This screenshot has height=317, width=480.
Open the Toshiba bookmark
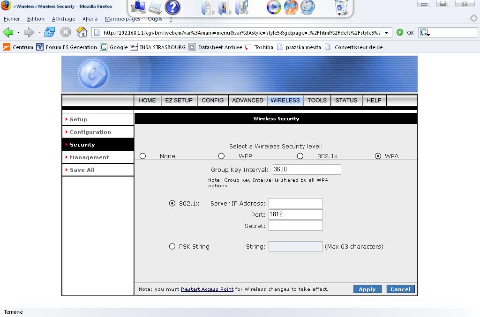coord(259,47)
